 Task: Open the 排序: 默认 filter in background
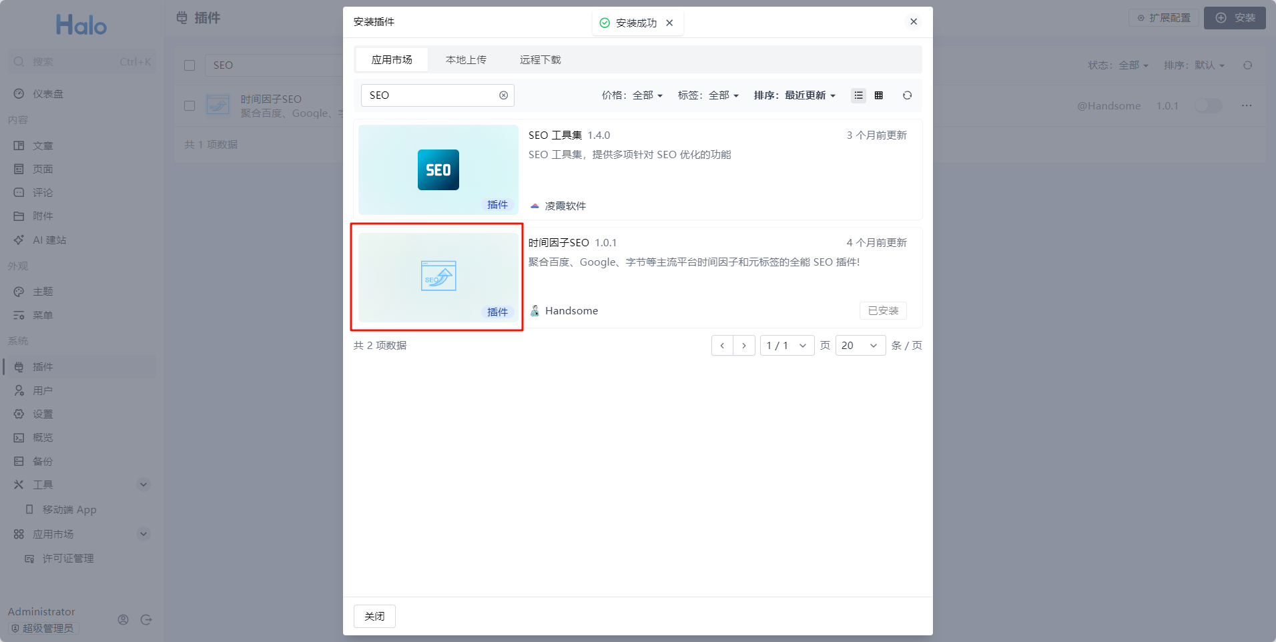click(1194, 65)
